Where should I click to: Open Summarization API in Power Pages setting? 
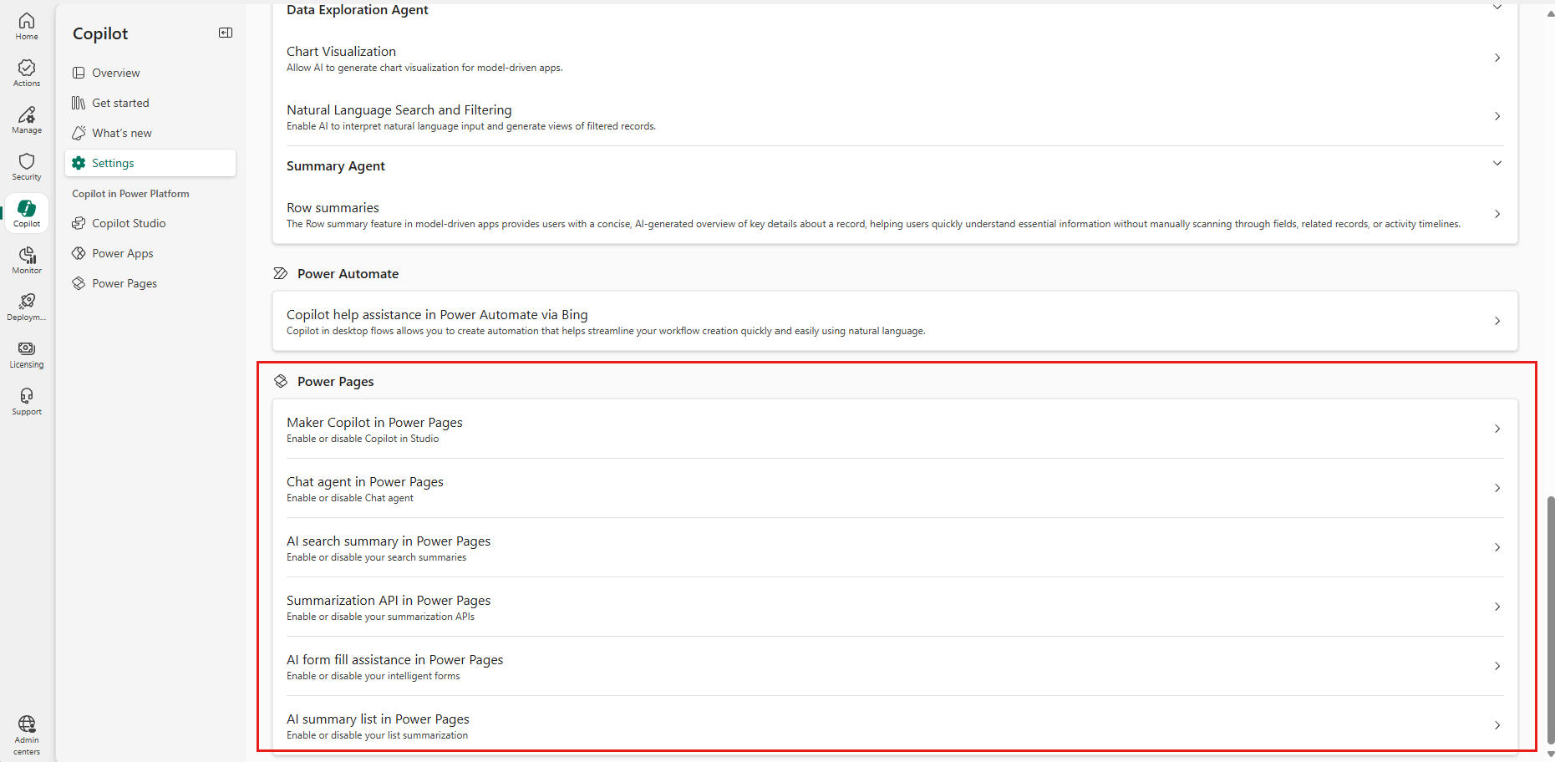(895, 607)
